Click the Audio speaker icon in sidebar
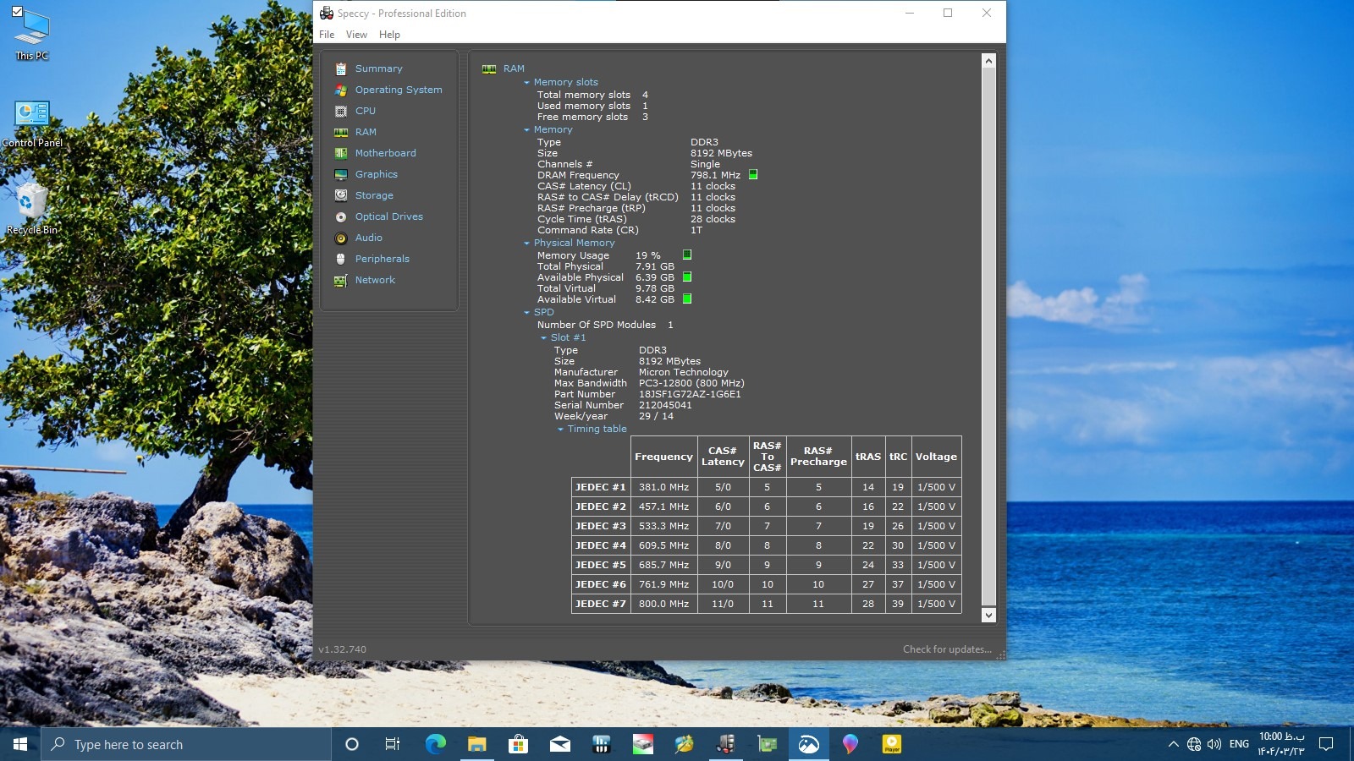Viewport: 1354px width, 761px height. point(341,238)
